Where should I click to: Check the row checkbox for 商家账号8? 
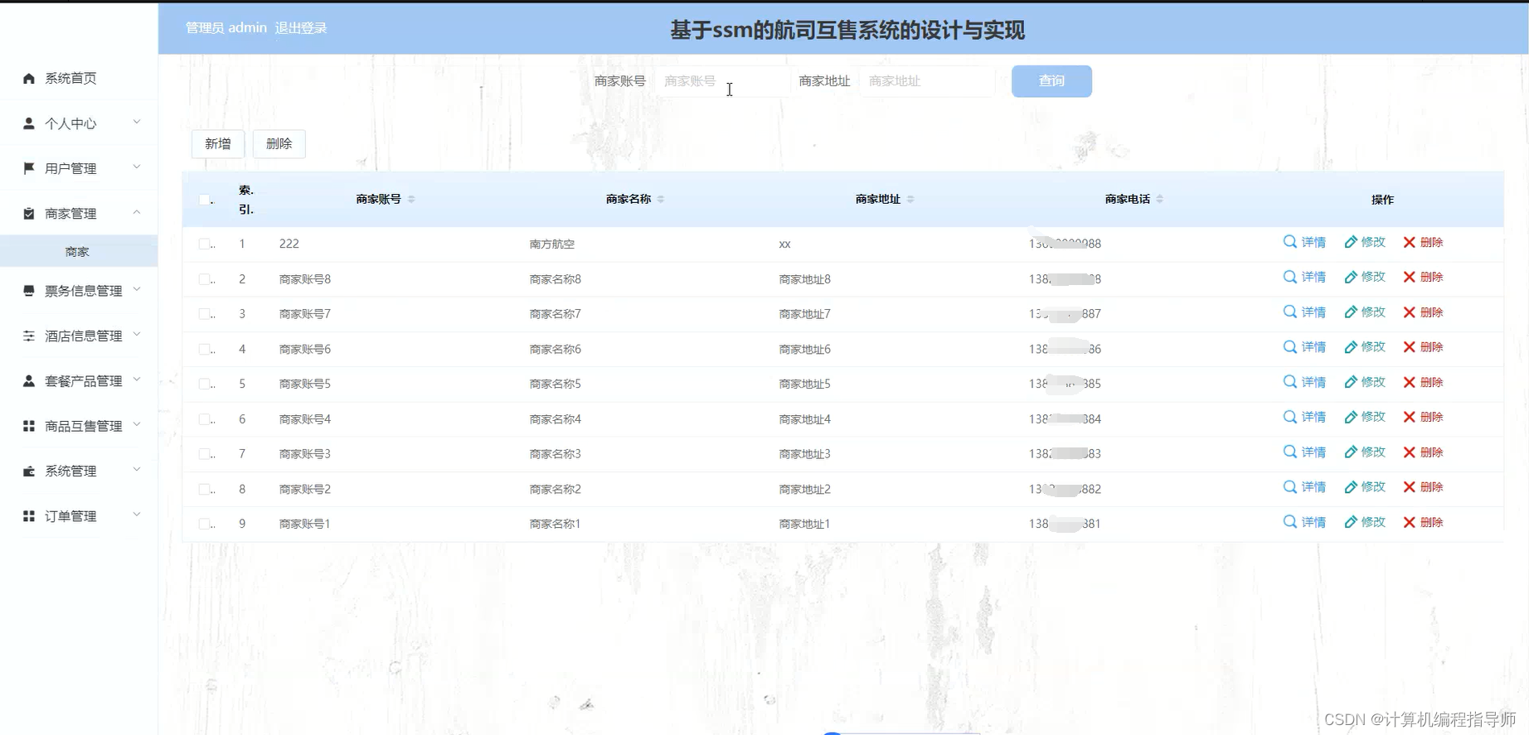click(205, 279)
